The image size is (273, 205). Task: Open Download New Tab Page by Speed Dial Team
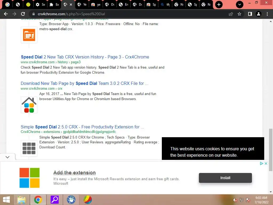(x=85, y=84)
